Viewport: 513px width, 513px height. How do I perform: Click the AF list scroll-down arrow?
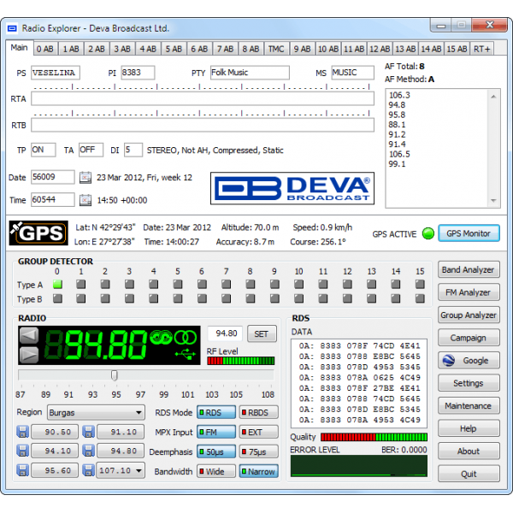(493, 200)
